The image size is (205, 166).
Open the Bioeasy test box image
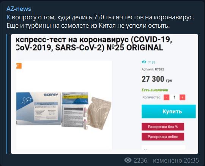[39, 108]
